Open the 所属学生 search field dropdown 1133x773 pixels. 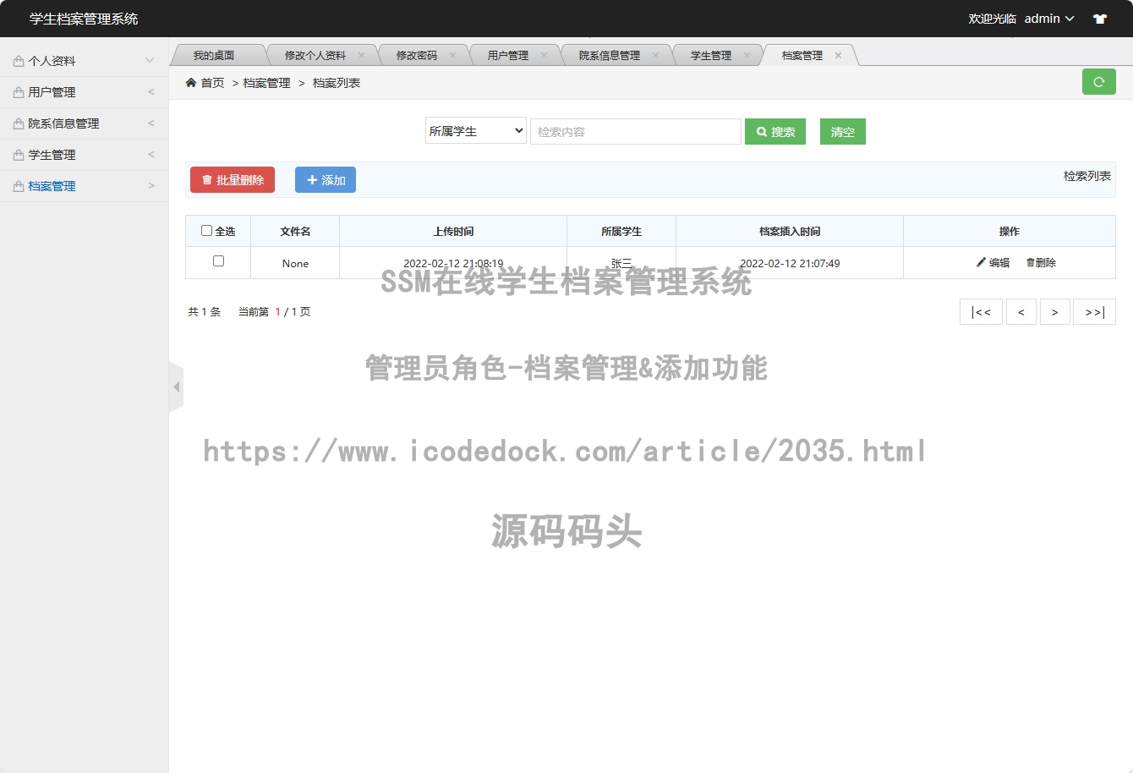476,130
